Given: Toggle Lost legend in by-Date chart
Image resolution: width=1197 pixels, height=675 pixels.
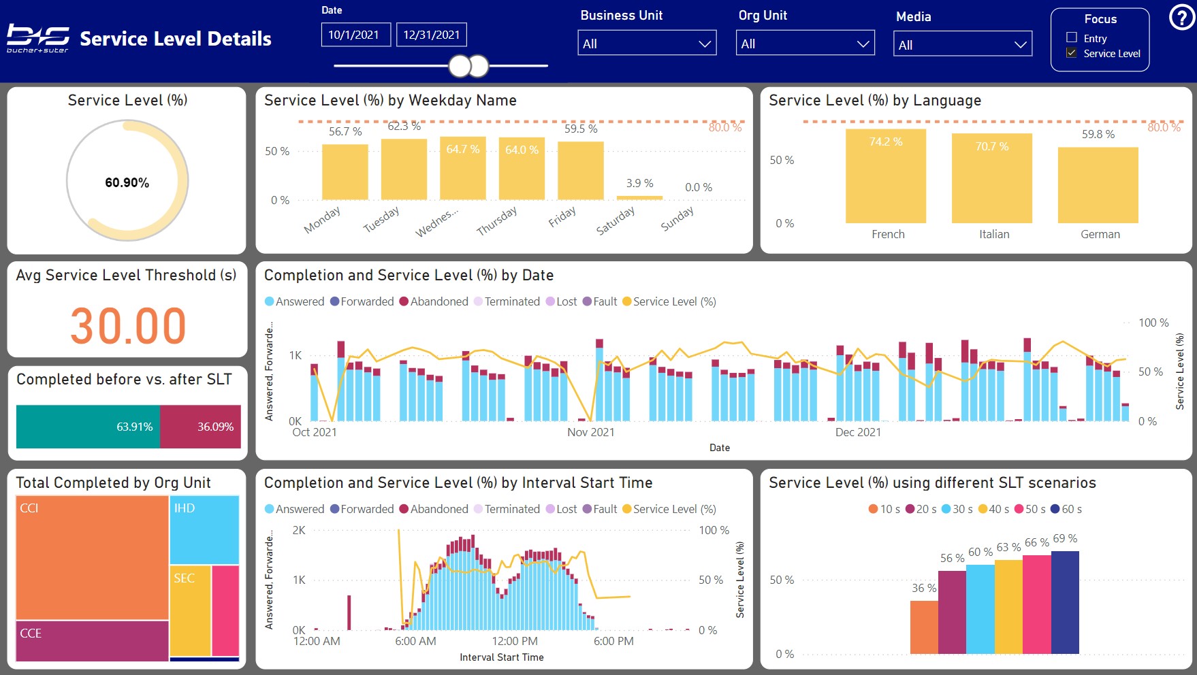Looking at the screenshot, I should click(x=561, y=301).
